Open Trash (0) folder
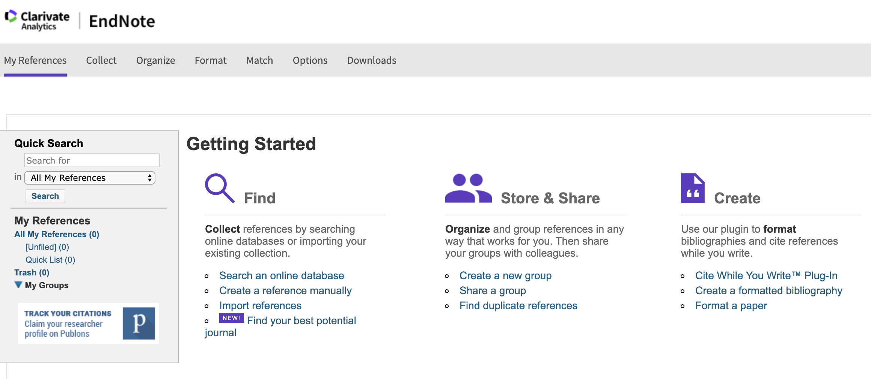The image size is (871, 379). [32, 272]
